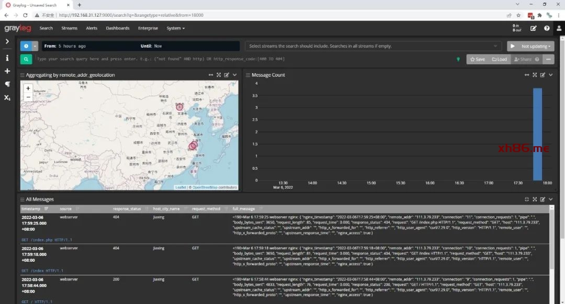565x304 pixels.
Task: Toggle sort on the timestamp column
Action: pyautogui.click(x=46, y=208)
